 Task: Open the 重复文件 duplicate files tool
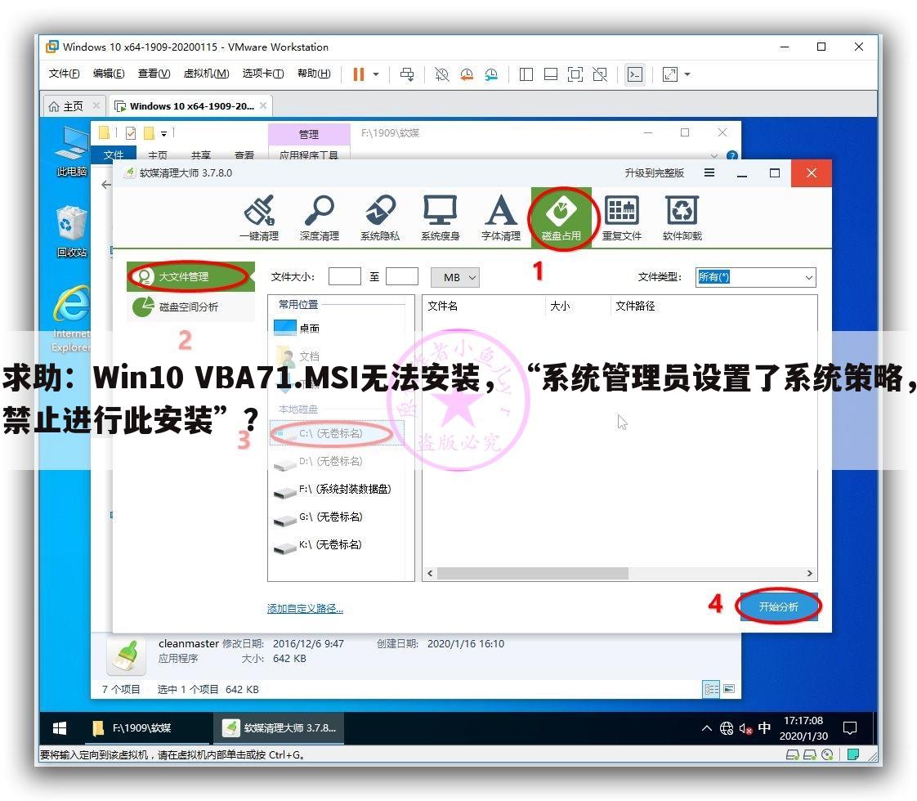pyautogui.click(x=622, y=217)
